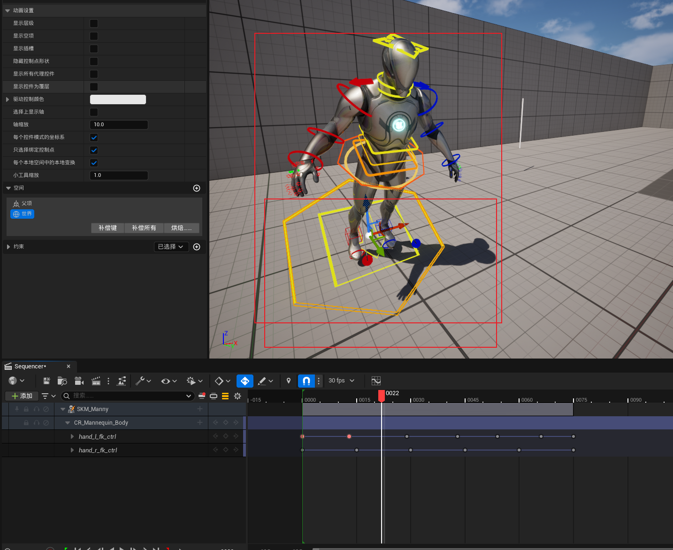
Task: Add a key on the hand_l_fk_ctrl row
Action: [x=226, y=436]
